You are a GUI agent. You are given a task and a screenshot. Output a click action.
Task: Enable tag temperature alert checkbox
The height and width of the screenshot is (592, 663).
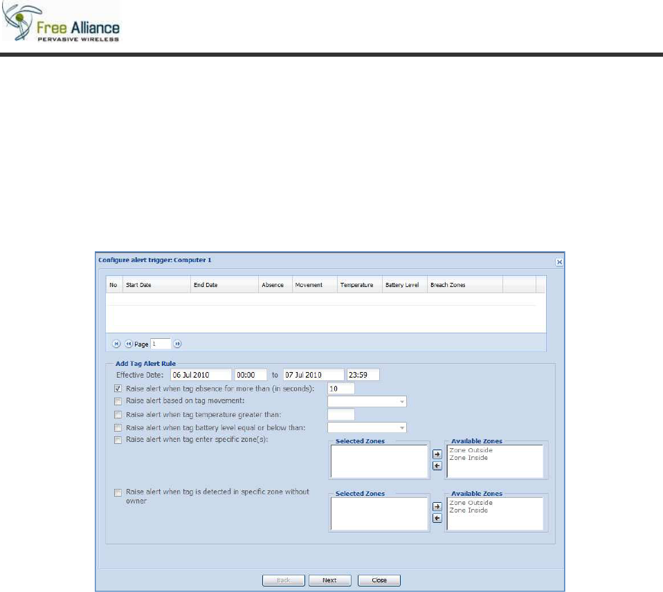[x=118, y=415]
